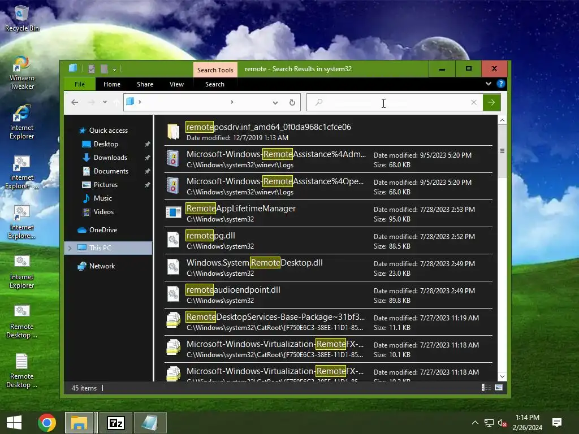Select the remoteposdrv.inf folder icon
Screen dimensions: 579x434
pos(173,132)
